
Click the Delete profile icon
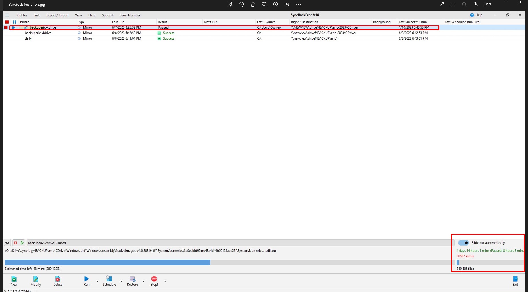58,279
